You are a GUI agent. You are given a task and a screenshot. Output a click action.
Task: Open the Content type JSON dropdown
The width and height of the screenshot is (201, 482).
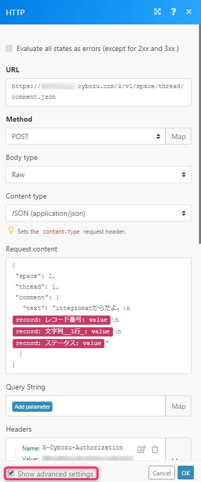pyautogui.click(x=98, y=213)
